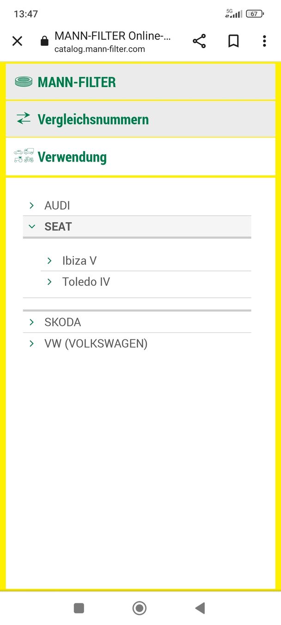
Task: Tap the padlock site security icon
Action: (x=44, y=42)
